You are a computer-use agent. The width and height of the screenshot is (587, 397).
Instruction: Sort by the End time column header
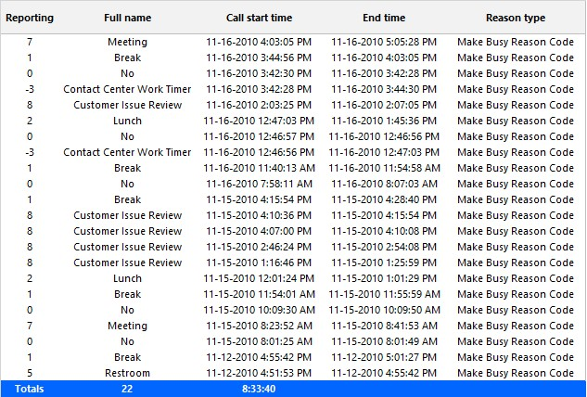pos(384,18)
